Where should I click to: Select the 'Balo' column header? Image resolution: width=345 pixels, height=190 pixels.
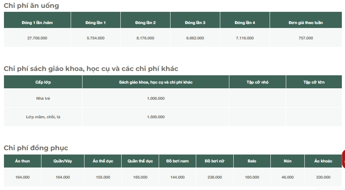click(252, 161)
